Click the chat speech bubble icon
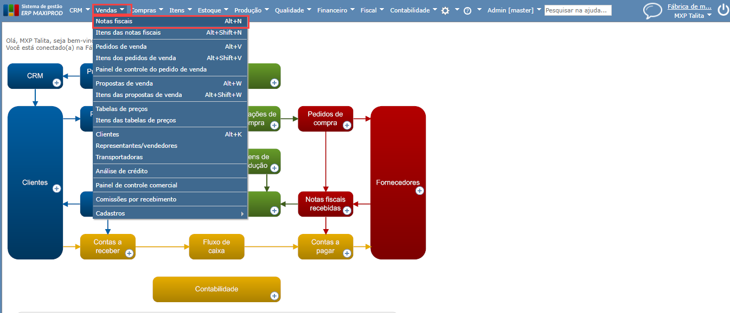Viewport: 730px width, 313px height. pos(652,11)
